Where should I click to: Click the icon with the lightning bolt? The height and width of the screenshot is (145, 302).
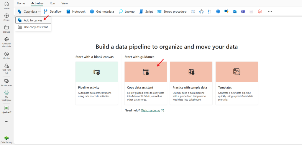(x=226, y=11)
